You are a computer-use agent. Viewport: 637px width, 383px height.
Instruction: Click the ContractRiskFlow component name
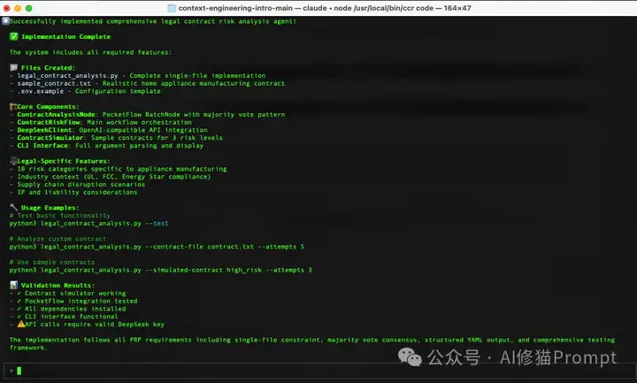50,122
